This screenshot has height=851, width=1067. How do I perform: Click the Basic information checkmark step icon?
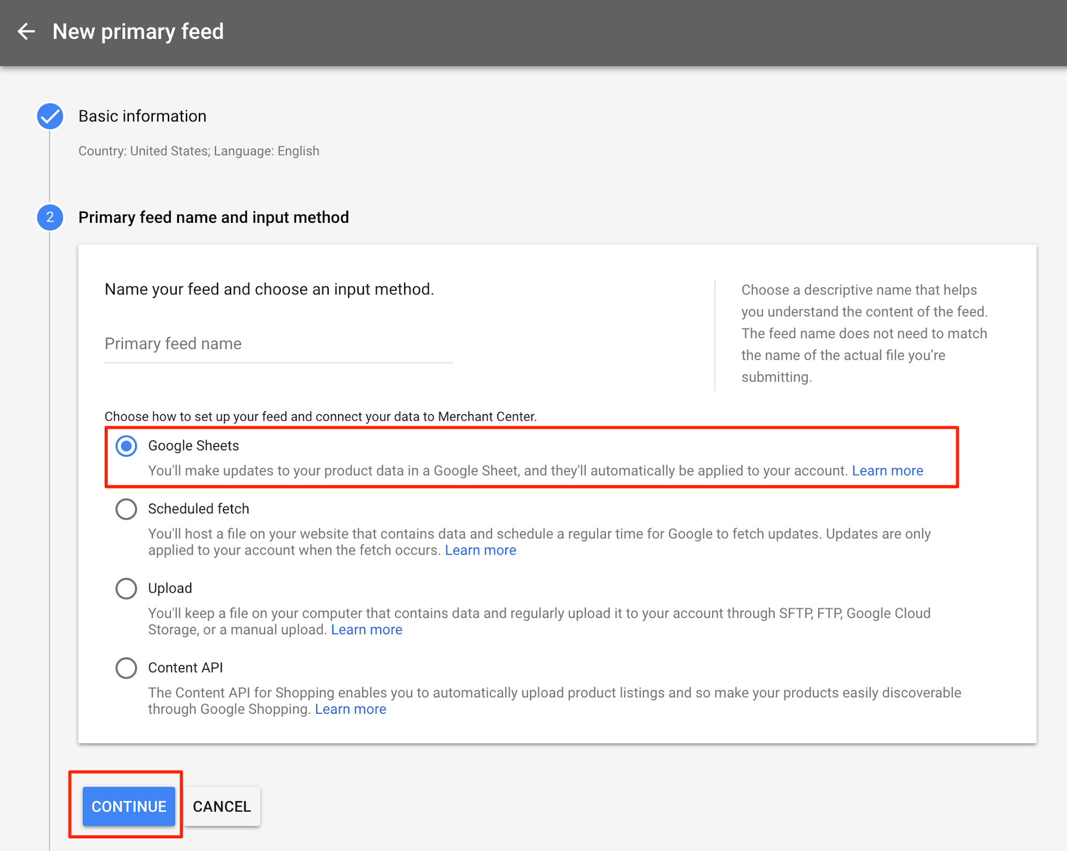pyautogui.click(x=50, y=116)
